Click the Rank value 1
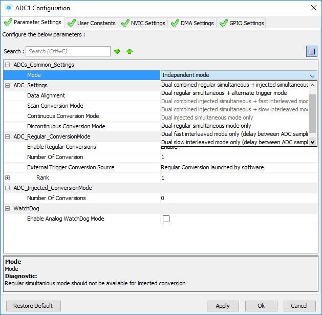 point(163,178)
